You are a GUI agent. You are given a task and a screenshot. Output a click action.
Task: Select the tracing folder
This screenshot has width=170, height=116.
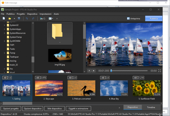pos(11,61)
